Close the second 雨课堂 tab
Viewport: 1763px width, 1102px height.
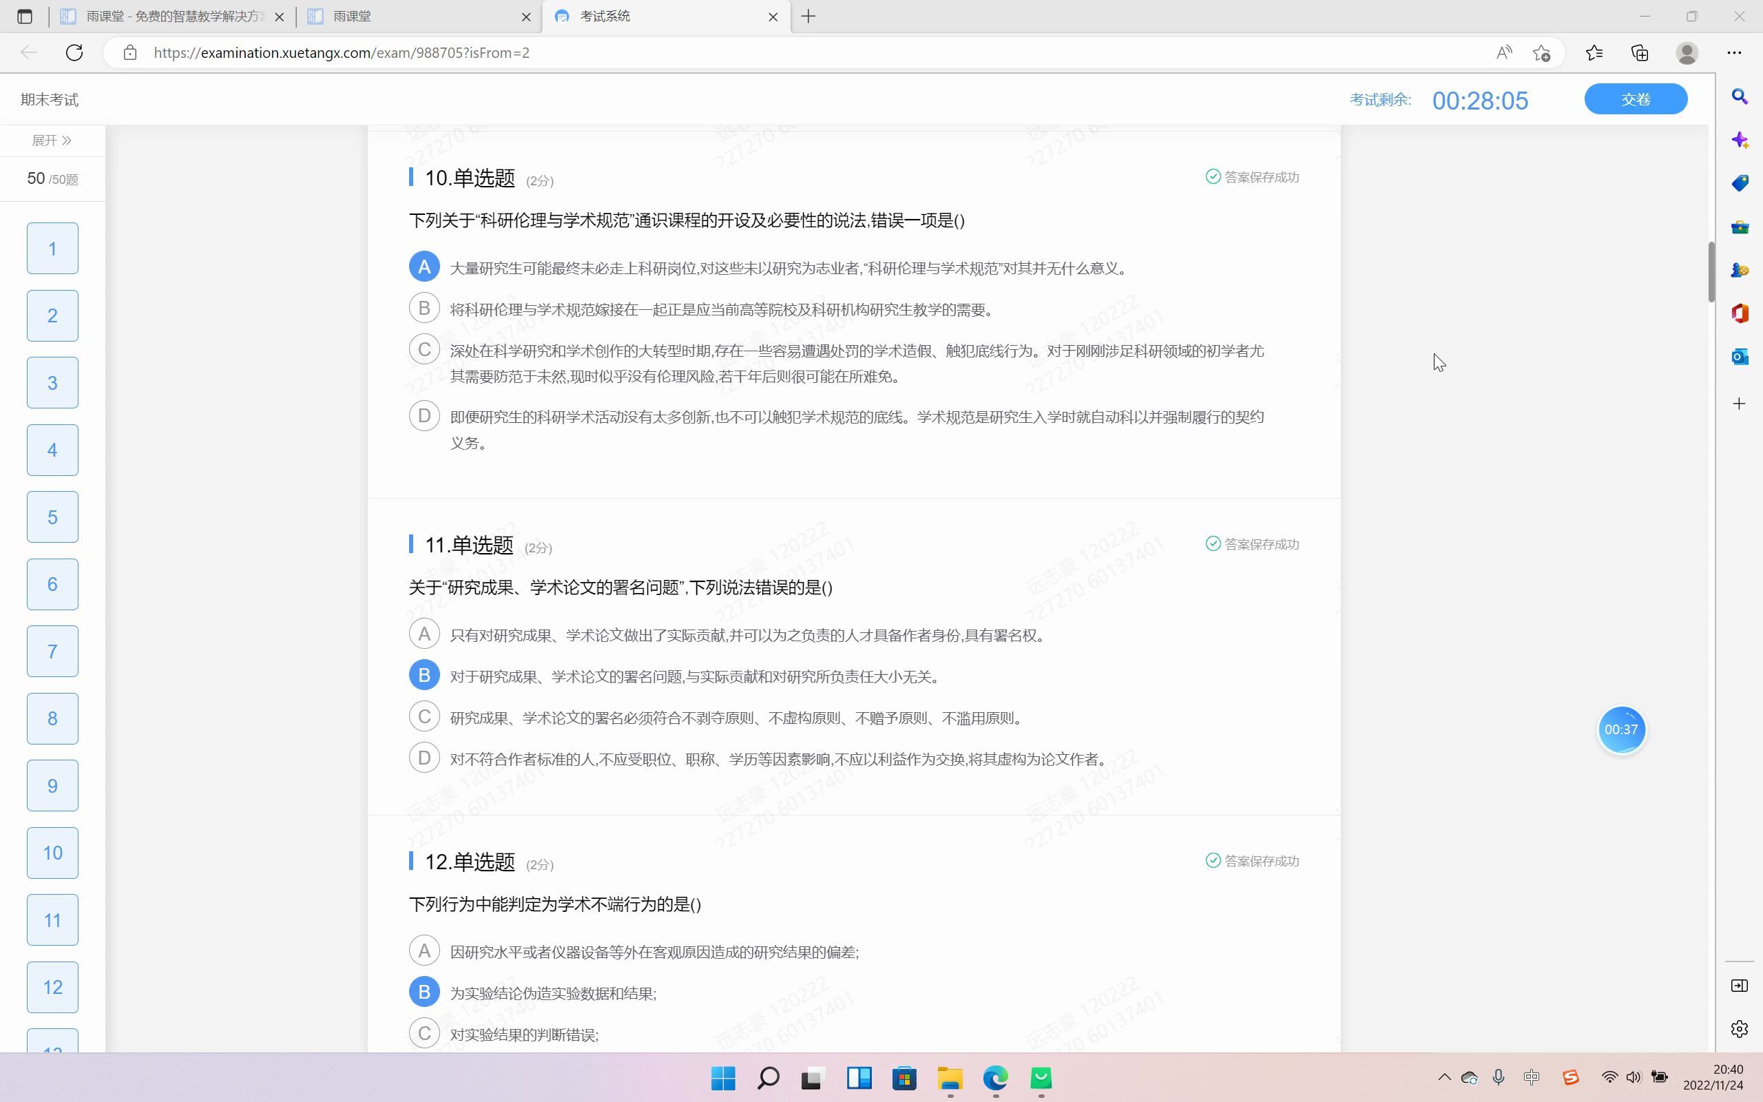[x=526, y=16]
